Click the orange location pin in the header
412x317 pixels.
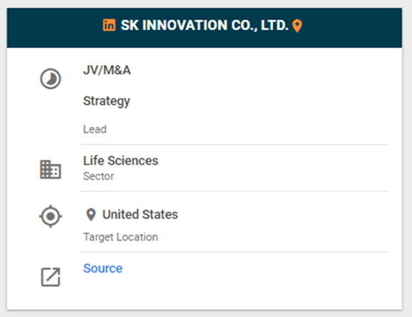297,25
